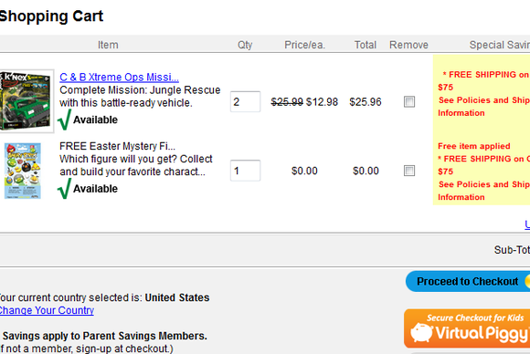Viewport: 530px width, 354px height.
Task: Tick the Remove checkbox for the Xtreme Ops item
Action: click(x=409, y=101)
